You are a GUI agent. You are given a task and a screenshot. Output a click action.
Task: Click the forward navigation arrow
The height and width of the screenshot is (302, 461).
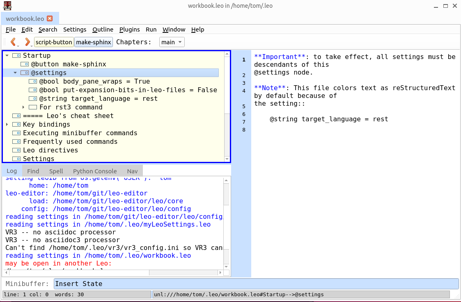click(x=27, y=41)
